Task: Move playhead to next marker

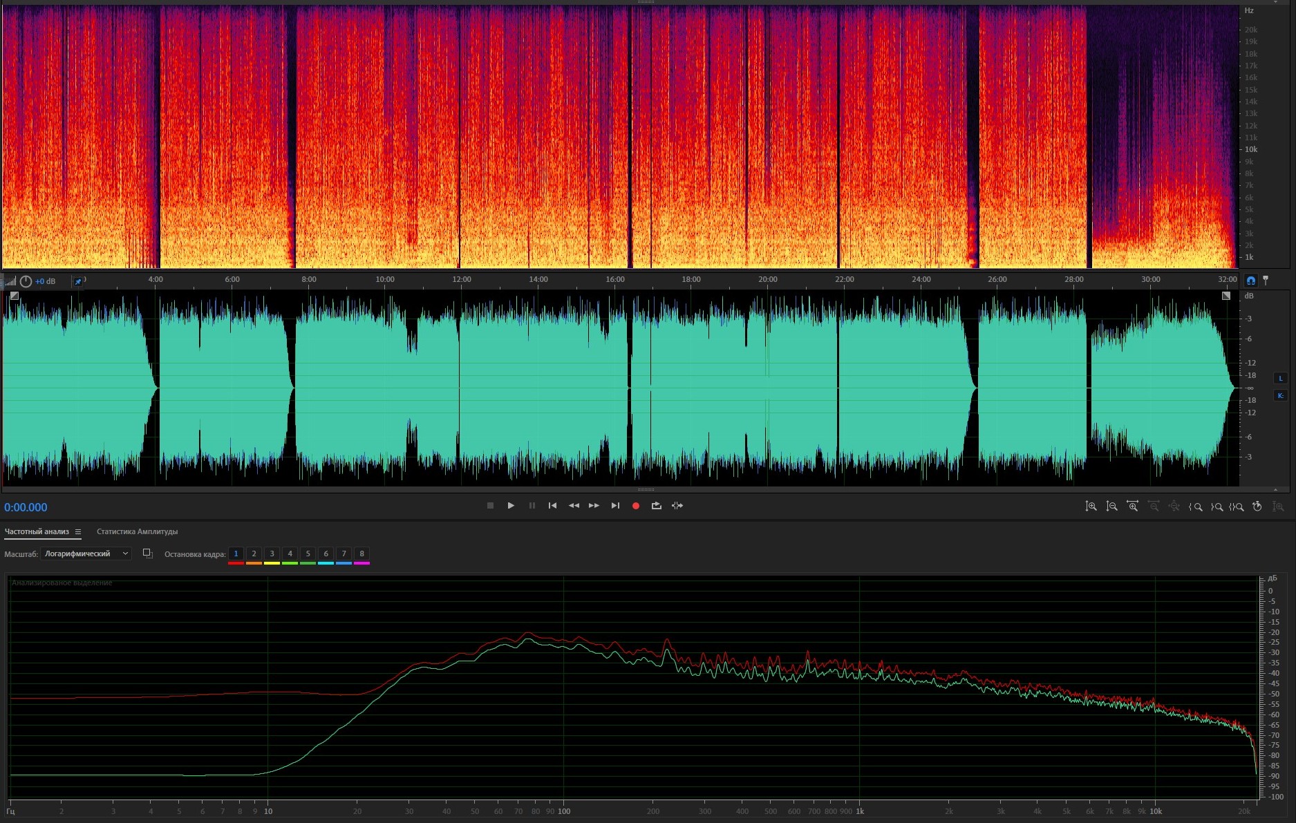Action: pyautogui.click(x=615, y=506)
